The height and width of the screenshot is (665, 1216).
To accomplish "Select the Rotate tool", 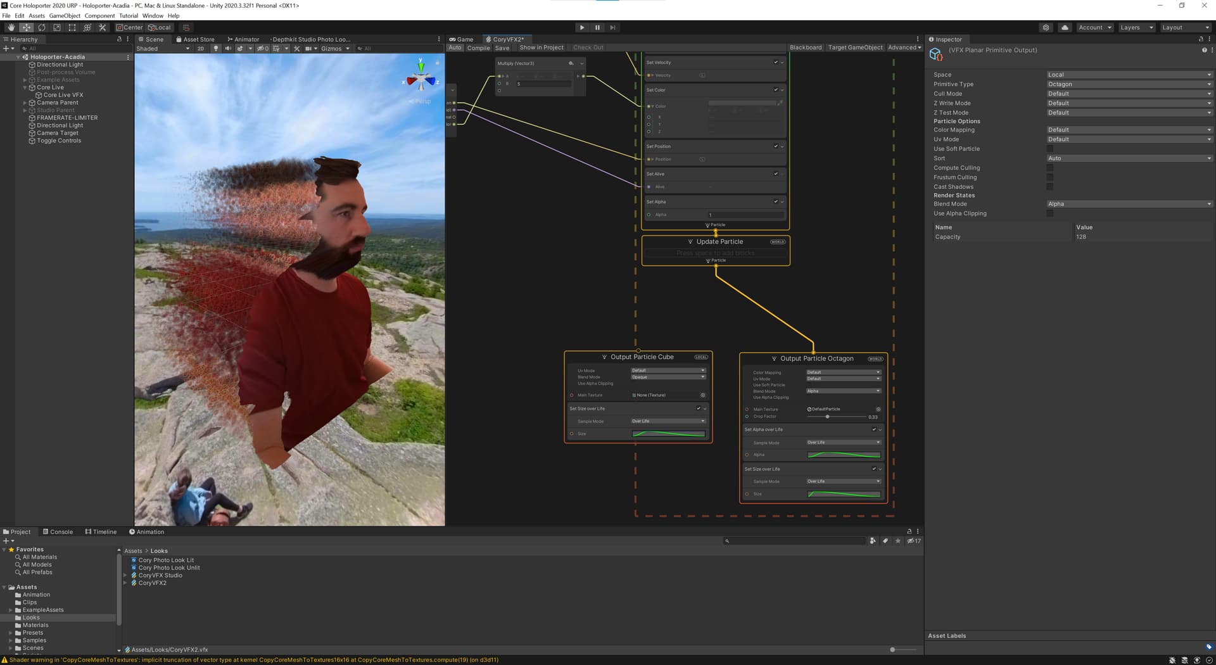I will [42, 28].
